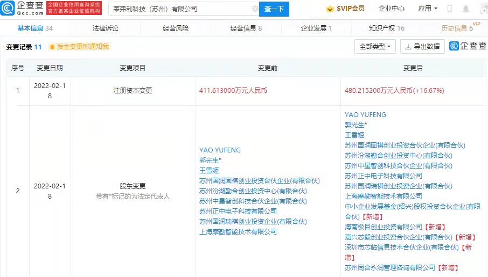Switch to 法律诉讼 tab

point(105,28)
